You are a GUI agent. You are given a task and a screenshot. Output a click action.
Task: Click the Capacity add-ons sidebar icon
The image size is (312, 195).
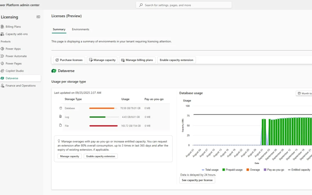pos(3,34)
